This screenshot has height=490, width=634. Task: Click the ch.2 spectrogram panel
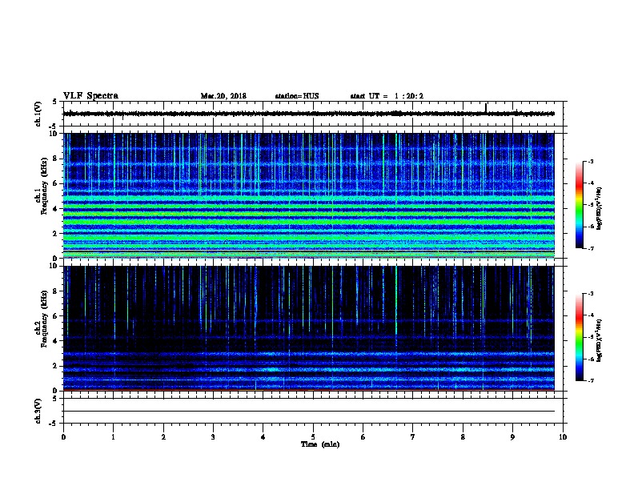click(309, 328)
